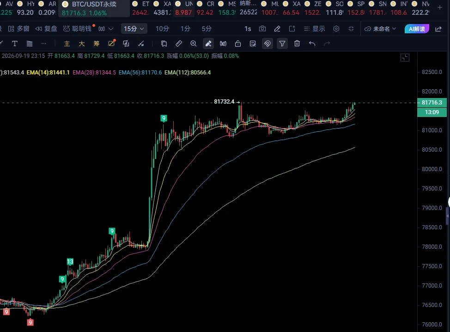
Task: Click the 筹 chip distribution button
Action: pos(97,43)
